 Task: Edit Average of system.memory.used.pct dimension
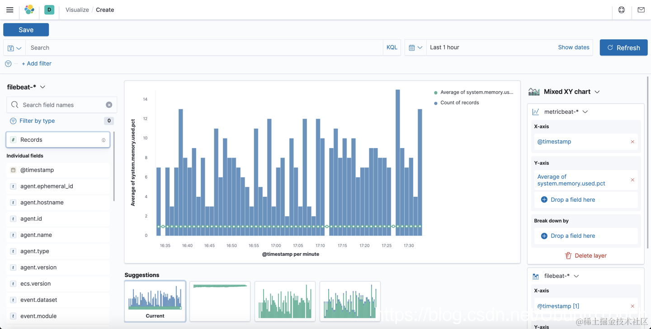pyautogui.click(x=571, y=180)
